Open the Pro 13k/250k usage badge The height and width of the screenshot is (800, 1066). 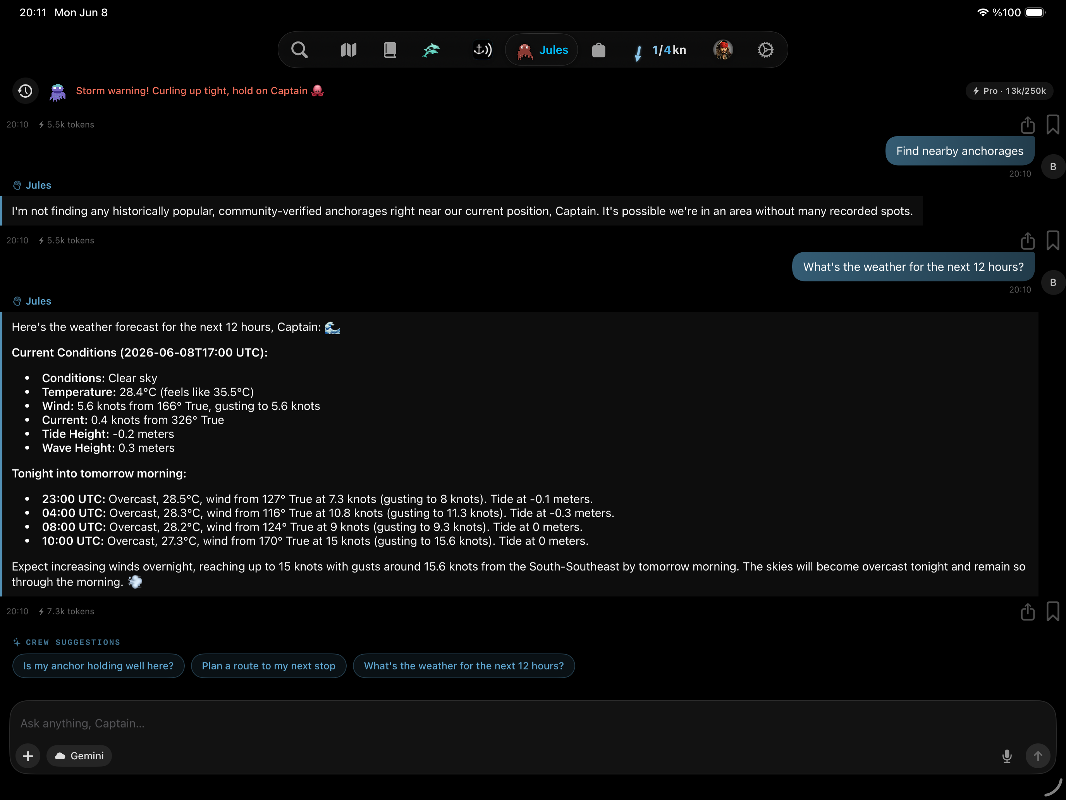coord(1009,91)
